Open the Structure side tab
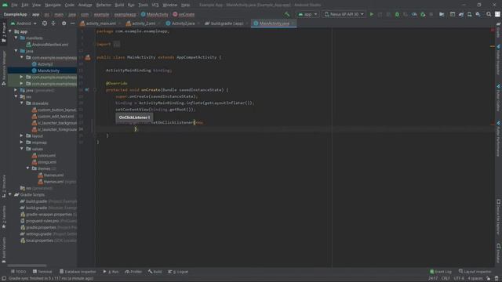This screenshot has height=282, width=502. 3,186
